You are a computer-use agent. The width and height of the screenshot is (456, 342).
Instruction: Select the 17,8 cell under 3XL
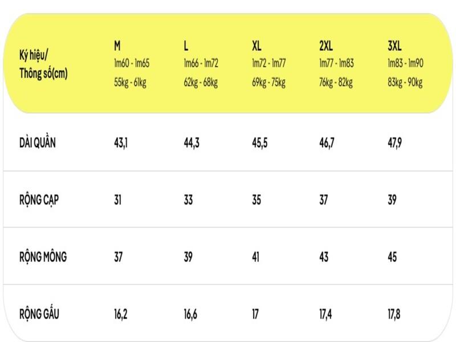click(x=394, y=313)
